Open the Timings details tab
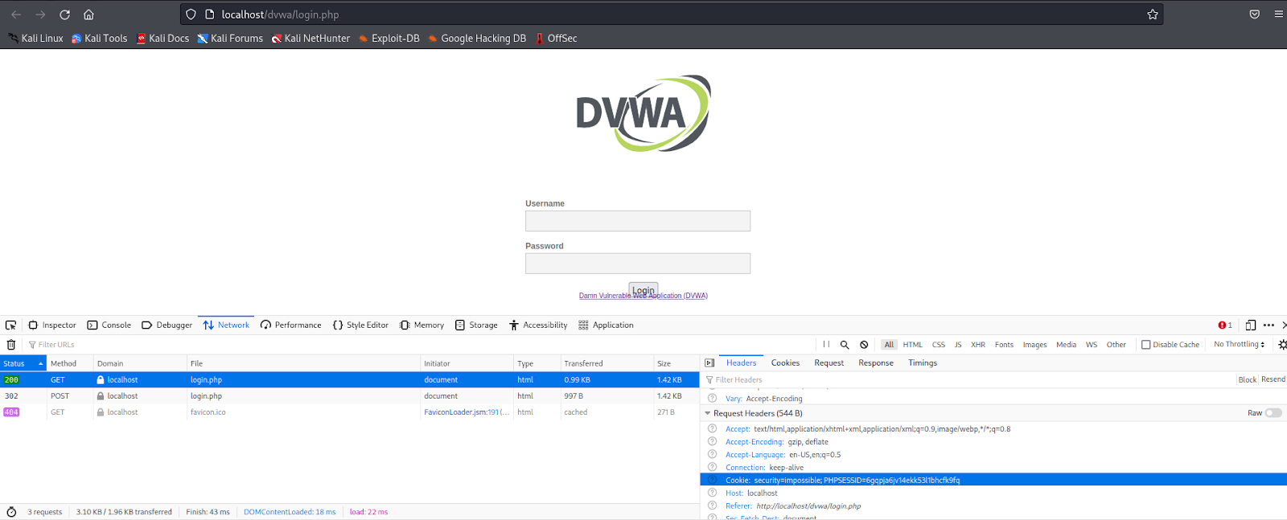This screenshot has width=1287, height=520. click(923, 363)
